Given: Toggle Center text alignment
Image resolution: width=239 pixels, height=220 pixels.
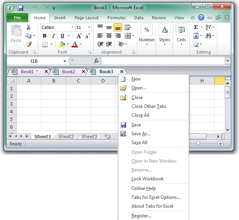Looking at the screenshot, I should (x=109, y=36).
